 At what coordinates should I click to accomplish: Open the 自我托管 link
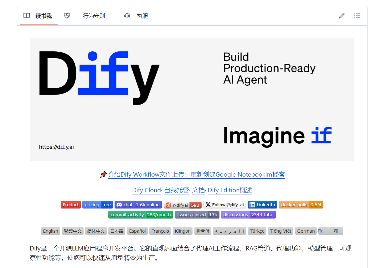(177, 190)
